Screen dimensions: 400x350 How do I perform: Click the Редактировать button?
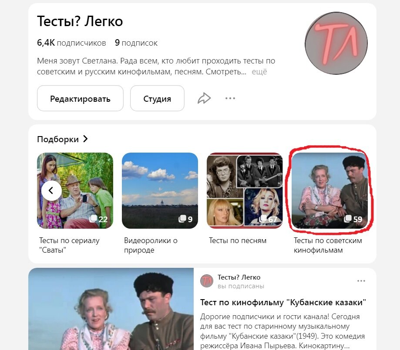[x=80, y=98]
